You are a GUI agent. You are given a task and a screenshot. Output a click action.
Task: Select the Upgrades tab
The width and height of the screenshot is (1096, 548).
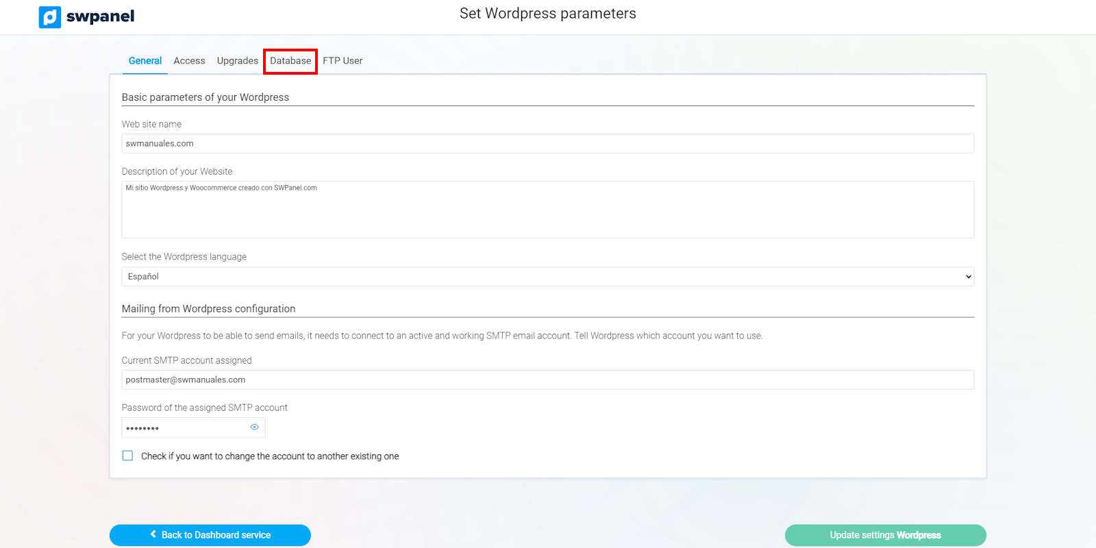coord(238,61)
